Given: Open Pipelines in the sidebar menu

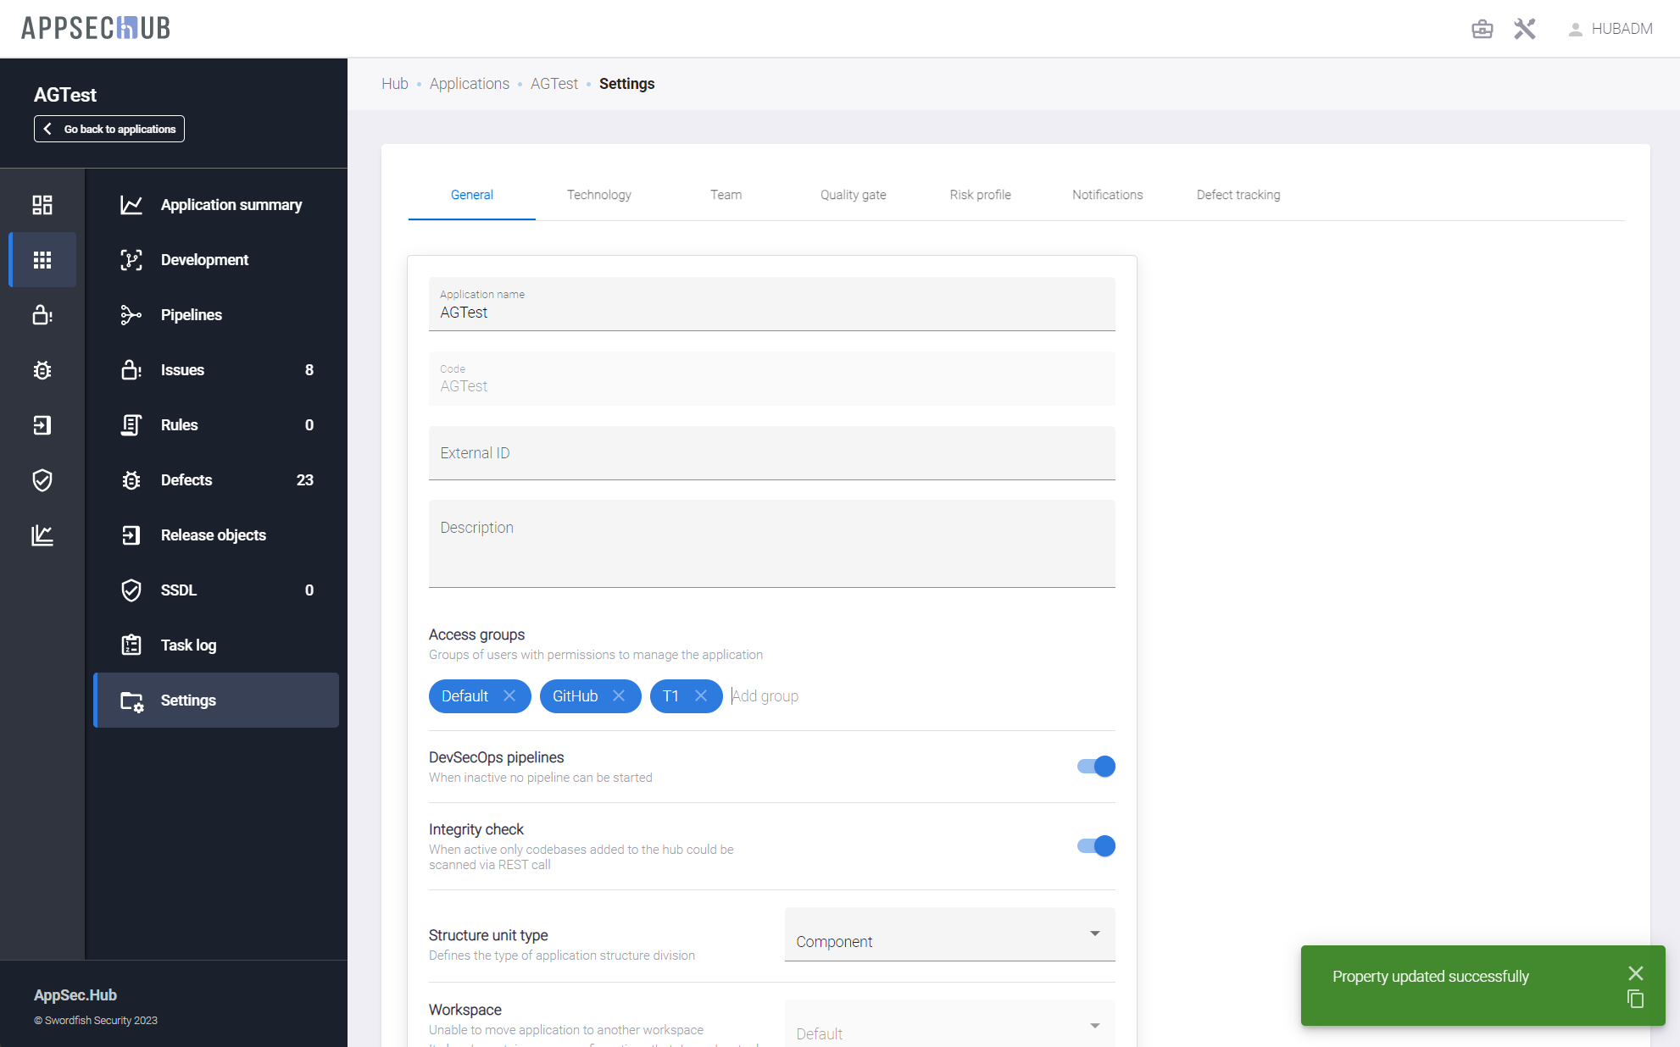Looking at the screenshot, I should pyautogui.click(x=192, y=315).
